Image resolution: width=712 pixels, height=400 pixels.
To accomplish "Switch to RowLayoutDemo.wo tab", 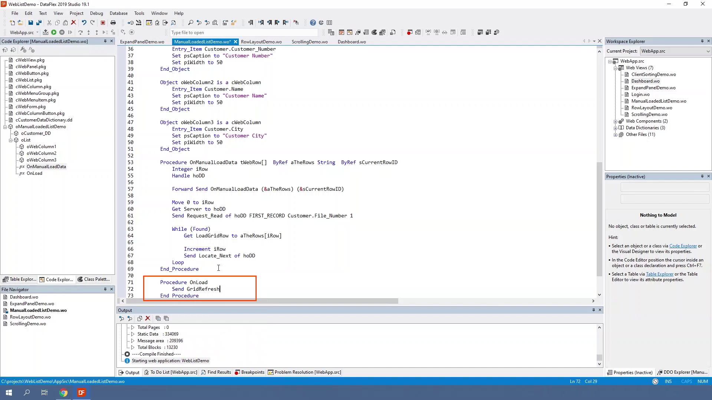I will point(261,42).
